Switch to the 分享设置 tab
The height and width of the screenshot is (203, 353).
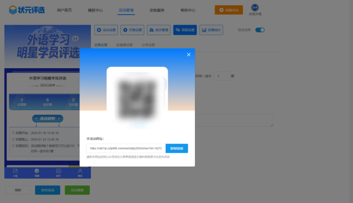pos(148,45)
